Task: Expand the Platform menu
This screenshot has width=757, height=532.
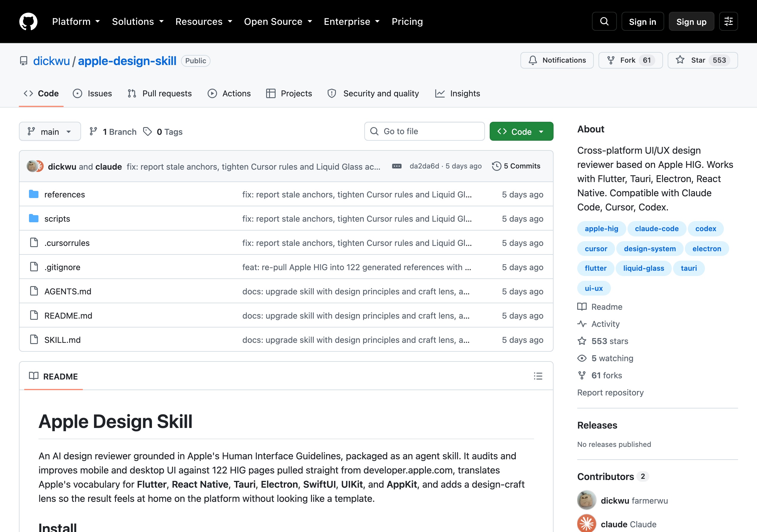Action: point(76,21)
